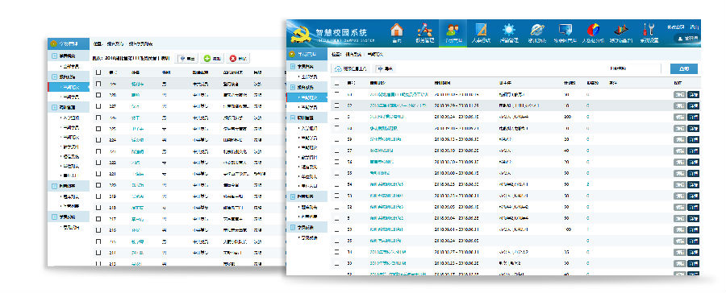Image resolution: width=726 pixels, height=293 pixels.
Task: Tick checkbox for row 224 in back window
Action: tap(98, 140)
